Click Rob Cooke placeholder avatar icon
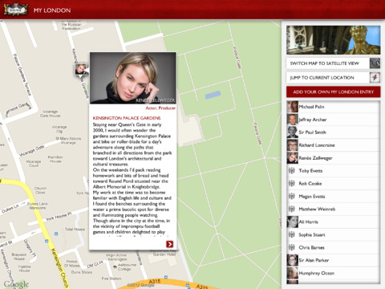 (x=292, y=183)
